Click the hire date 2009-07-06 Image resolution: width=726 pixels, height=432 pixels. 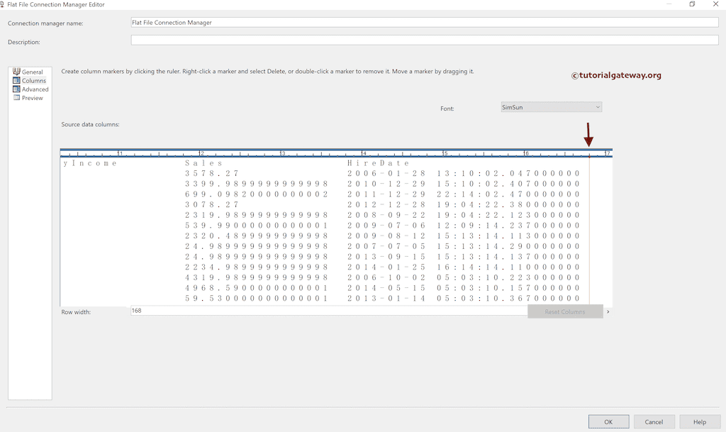coord(386,226)
